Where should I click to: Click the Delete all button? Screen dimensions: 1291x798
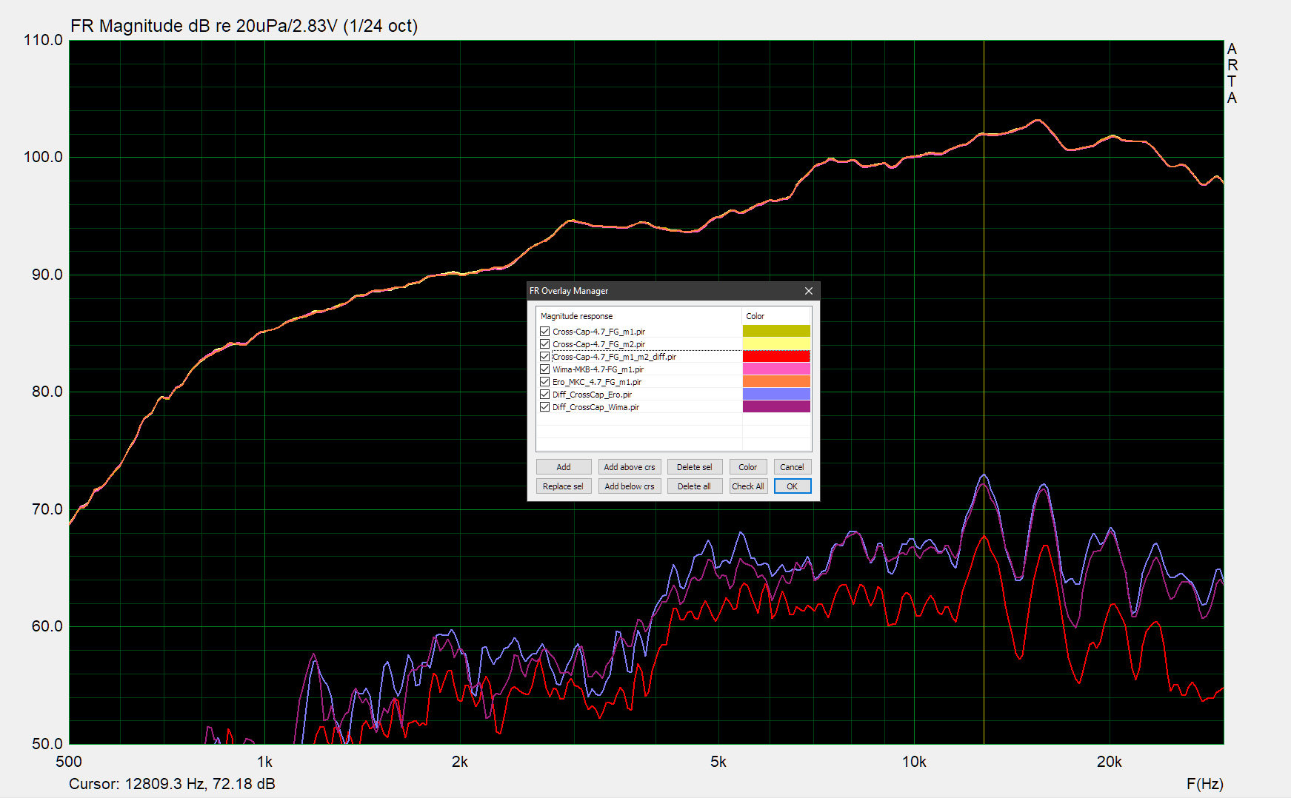(x=694, y=486)
